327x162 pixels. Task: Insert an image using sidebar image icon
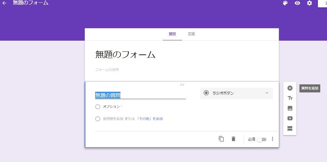tap(290, 108)
